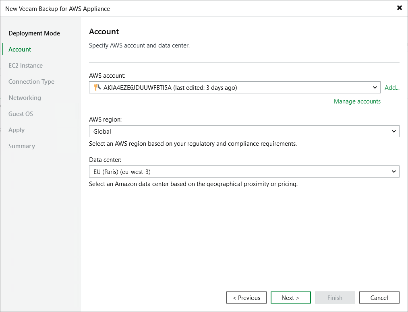Close the New Veeam Backup dialog

(x=399, y=8)
